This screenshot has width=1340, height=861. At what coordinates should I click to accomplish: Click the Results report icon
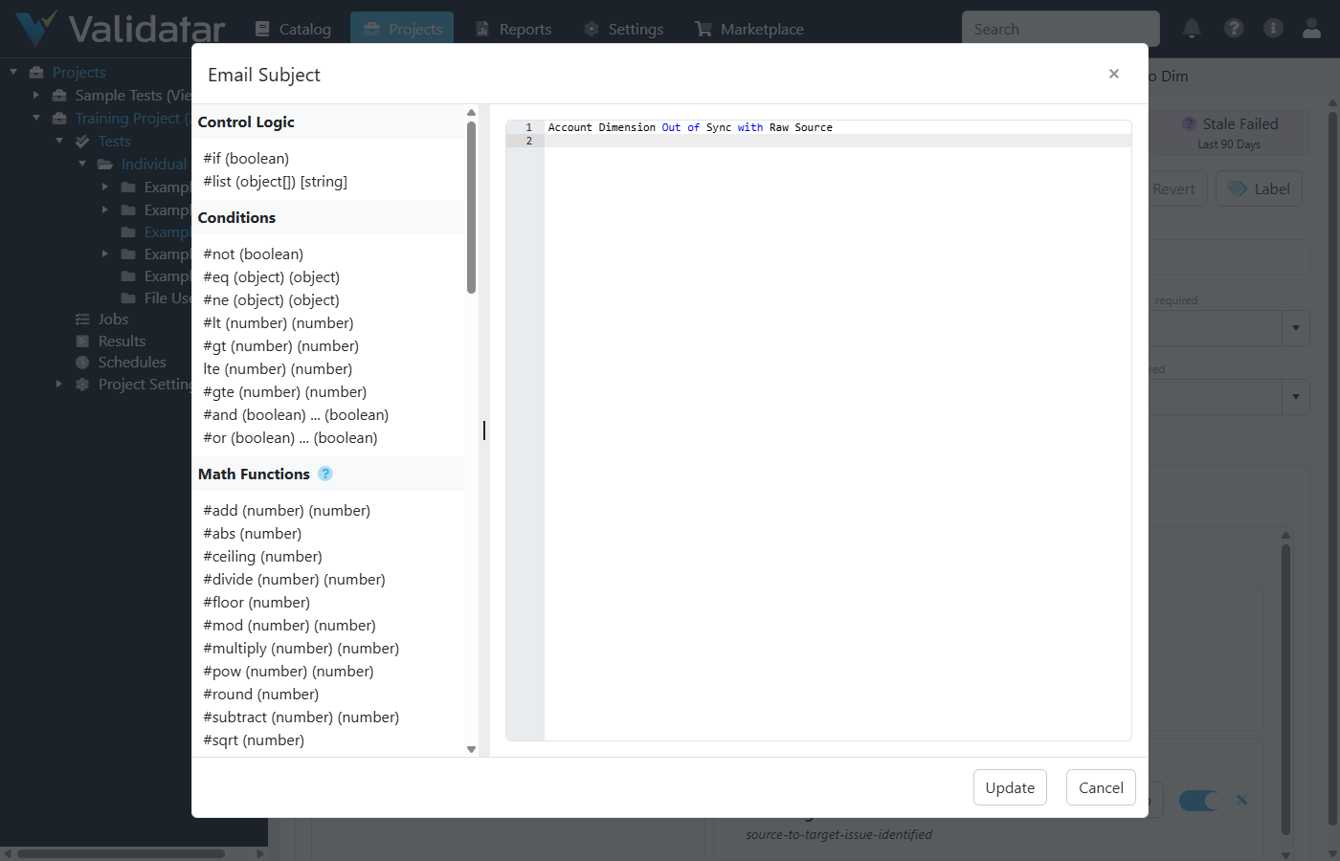82,341
